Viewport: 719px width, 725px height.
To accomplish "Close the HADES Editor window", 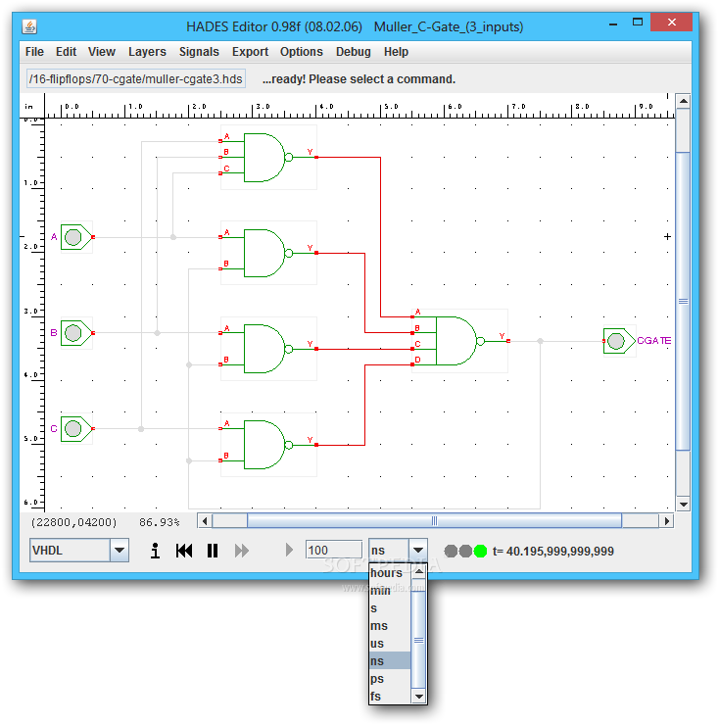I will click(671, 23).
